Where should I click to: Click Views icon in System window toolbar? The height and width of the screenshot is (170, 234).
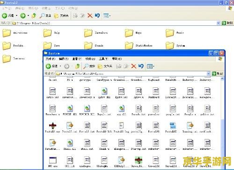click(150, 66)
